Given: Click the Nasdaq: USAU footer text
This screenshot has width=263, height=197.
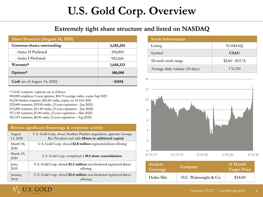Looking at the screenshot, I should [x=202, y=190].
